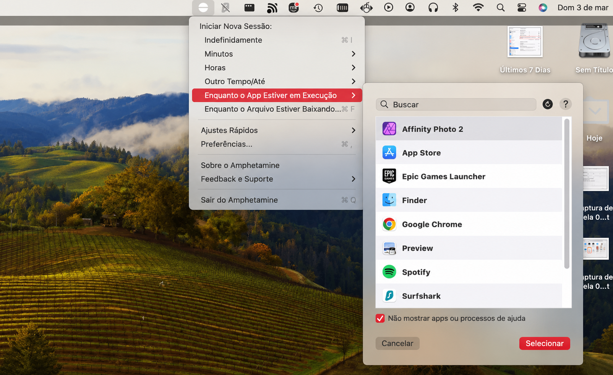Click the Selecionar button
Viewport: 613px width, 375px height.
[545, 343]
